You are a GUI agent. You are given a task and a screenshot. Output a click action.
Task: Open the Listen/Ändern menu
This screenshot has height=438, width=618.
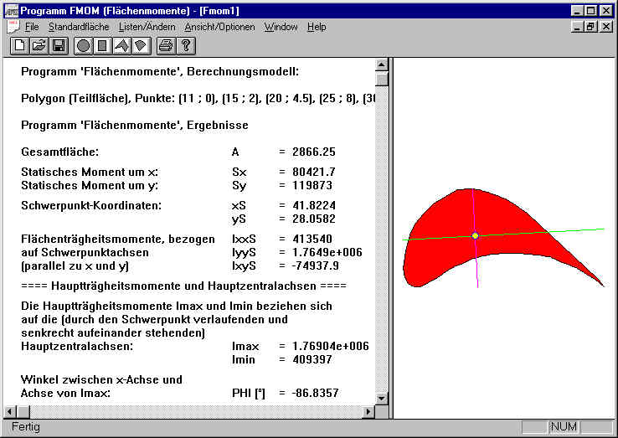coord(147,27)
